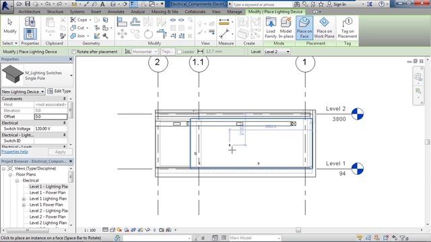The height and width of the screenshot is (242, 431).
Task: Click the zoom navigation wheel icon in canvas
Action: click(x=418, y=77)
